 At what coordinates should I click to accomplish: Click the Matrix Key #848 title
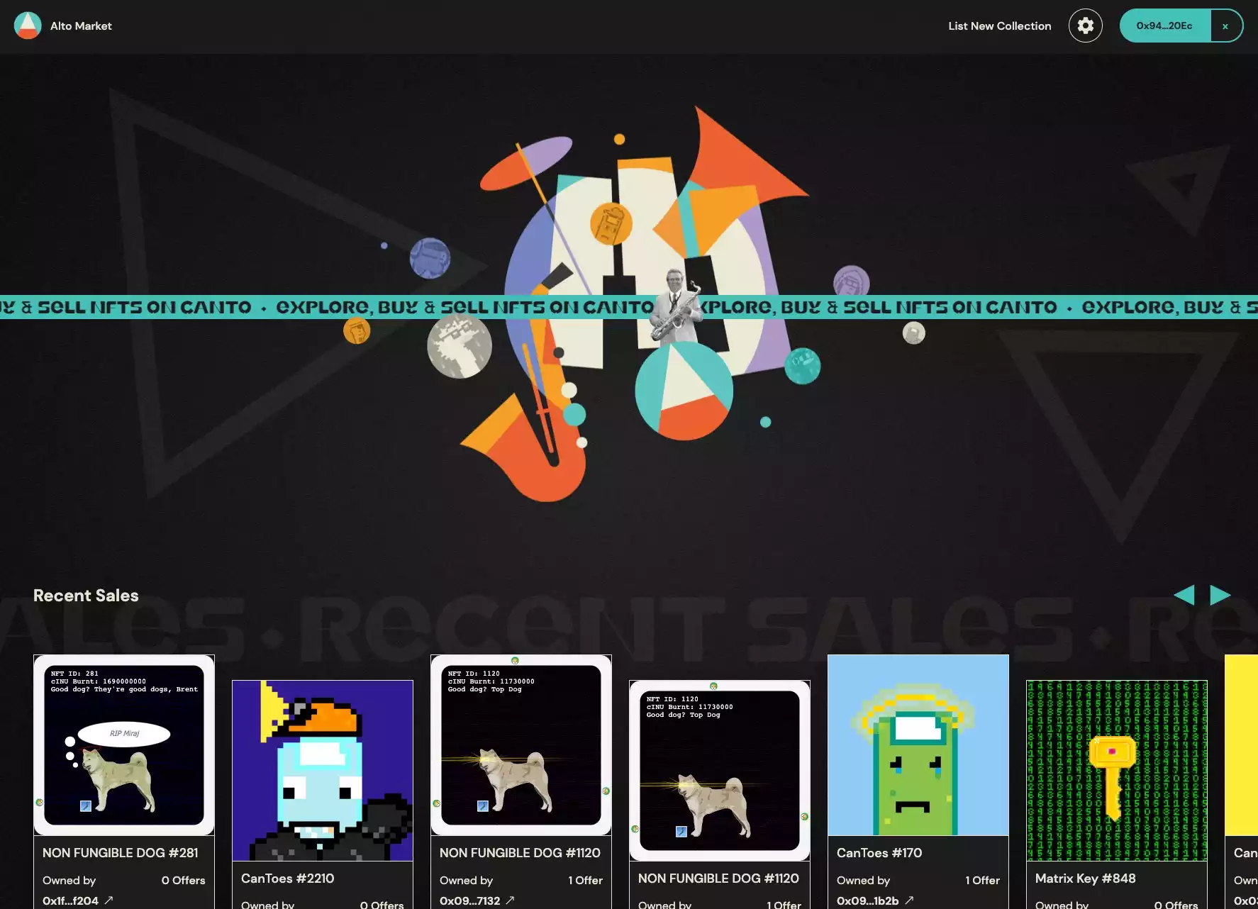(x=1085, y=879)
